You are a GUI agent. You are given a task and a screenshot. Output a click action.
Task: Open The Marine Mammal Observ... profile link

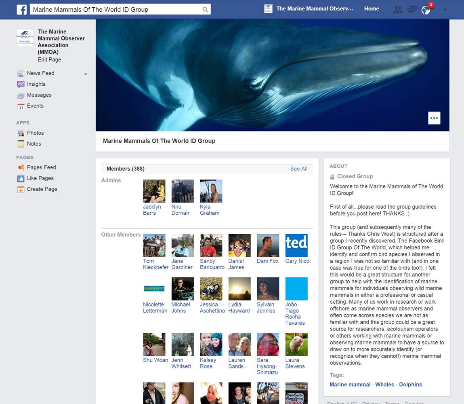315,9
